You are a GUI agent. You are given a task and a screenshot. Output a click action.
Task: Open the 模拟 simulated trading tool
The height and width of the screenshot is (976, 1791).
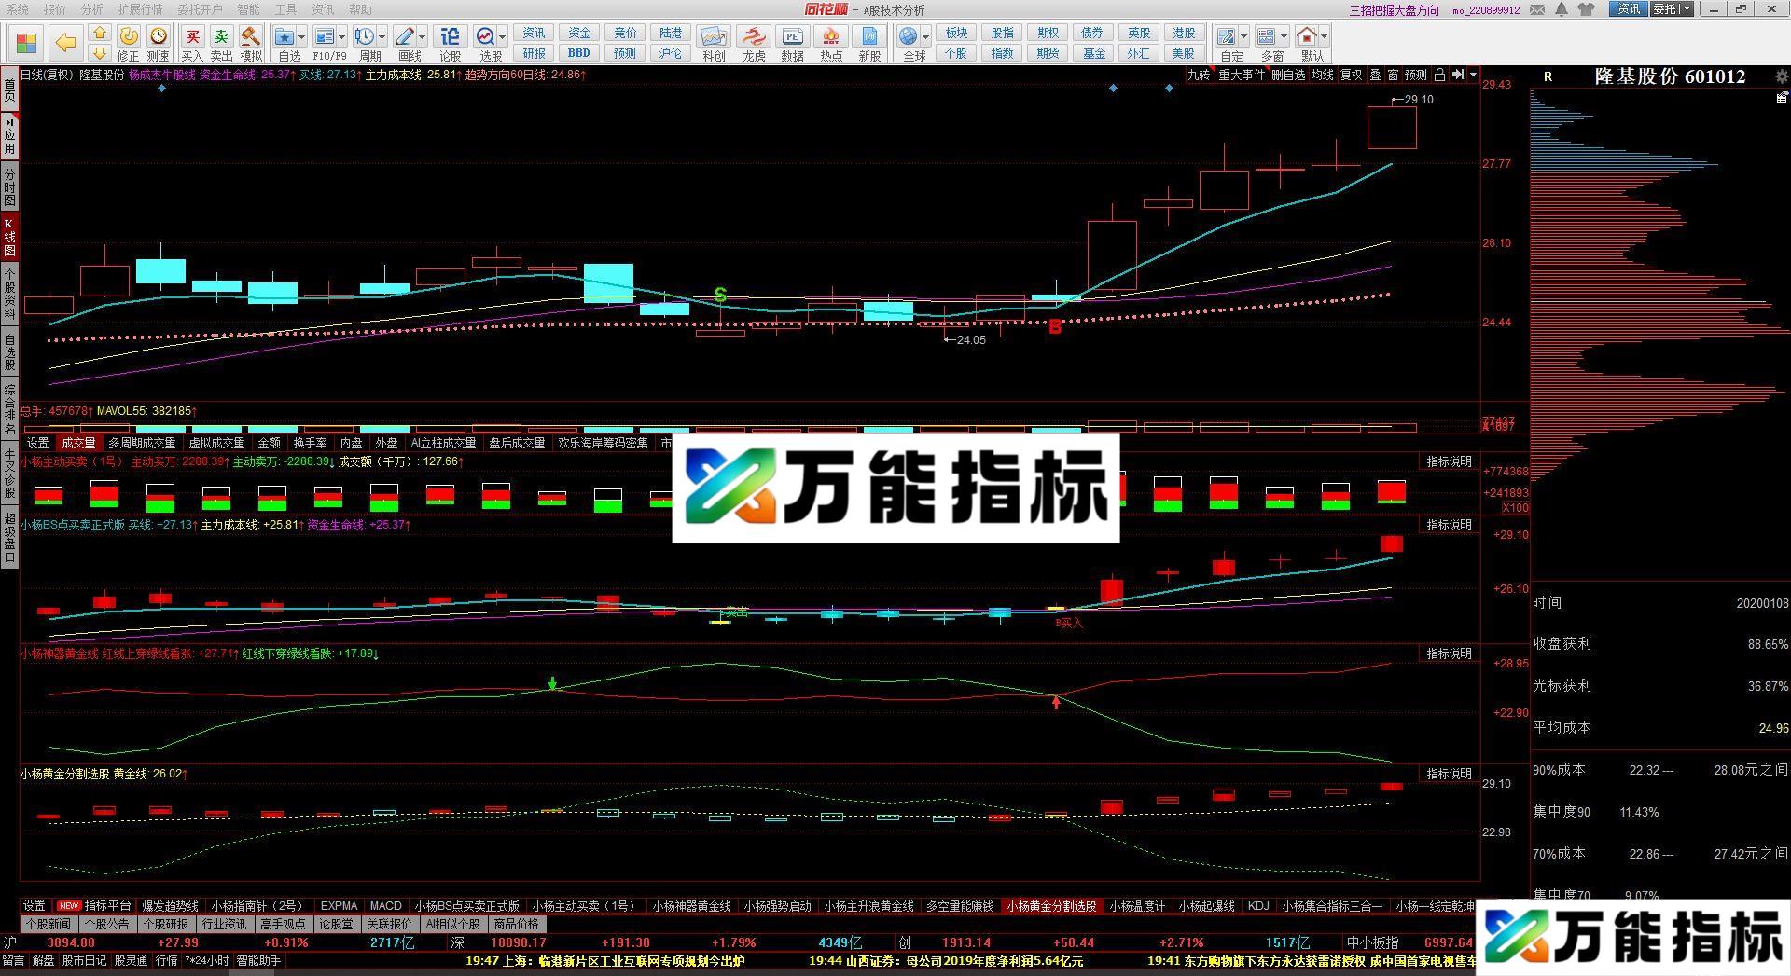click(x=250, y=37)
